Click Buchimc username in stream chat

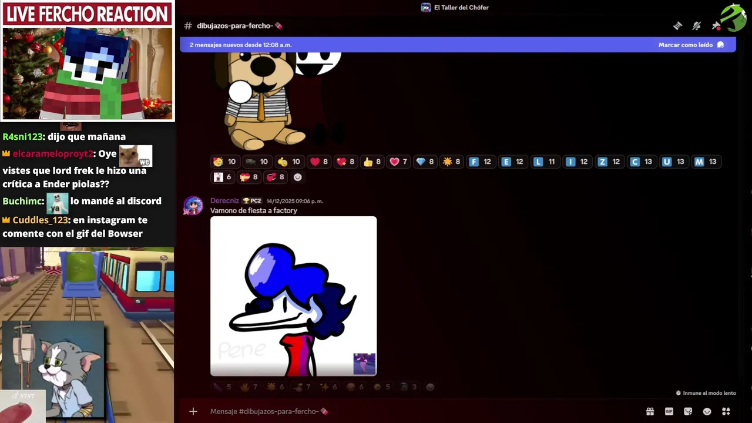(x=22, y=201)
